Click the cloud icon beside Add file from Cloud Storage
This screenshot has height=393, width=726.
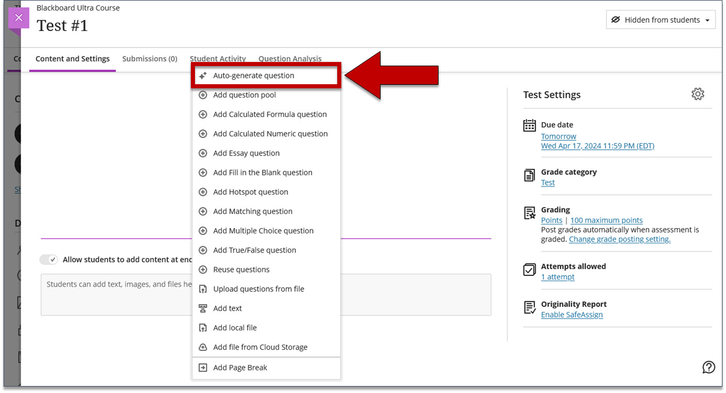point(203,347)
